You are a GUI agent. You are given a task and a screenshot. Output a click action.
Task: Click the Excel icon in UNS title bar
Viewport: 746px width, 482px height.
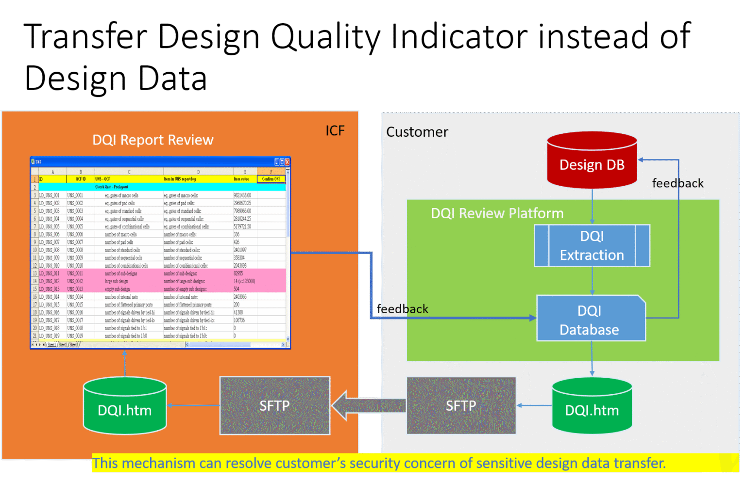(33, 161)
